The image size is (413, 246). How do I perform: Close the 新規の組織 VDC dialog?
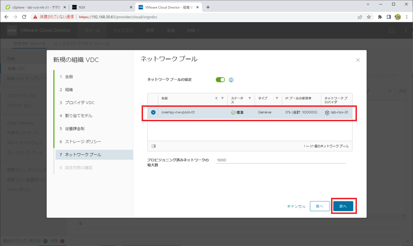pyautogui.click(x=358, y=60)
